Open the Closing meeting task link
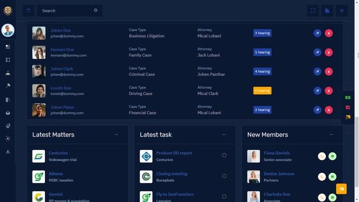The height and width of the screenshot is (202, 359). pos(172,174)
